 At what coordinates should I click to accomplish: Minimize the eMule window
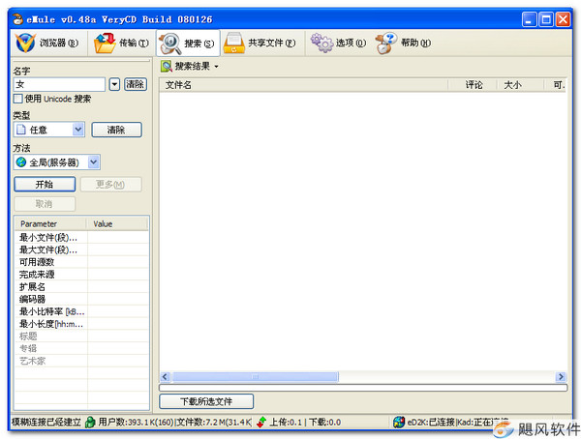(529, 19)
